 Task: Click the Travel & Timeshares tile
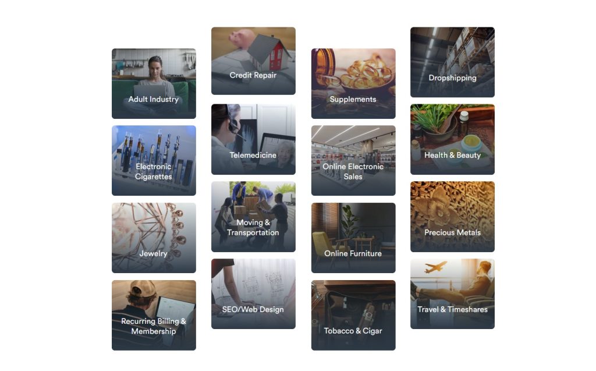[452, 294]
